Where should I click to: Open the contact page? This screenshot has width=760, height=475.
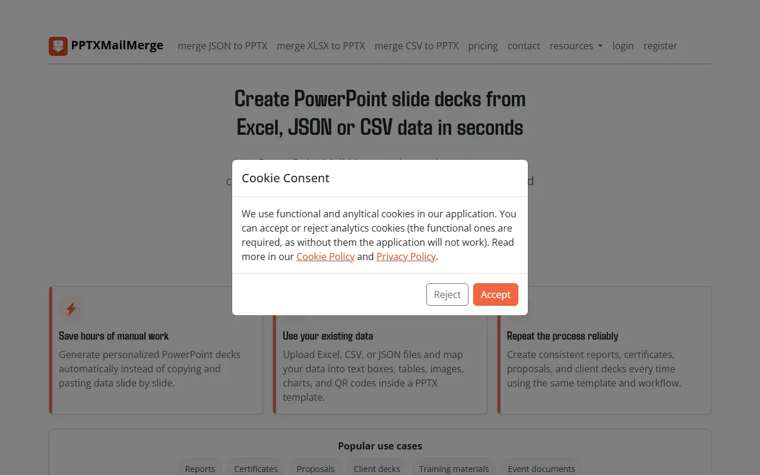coord(524,46)
